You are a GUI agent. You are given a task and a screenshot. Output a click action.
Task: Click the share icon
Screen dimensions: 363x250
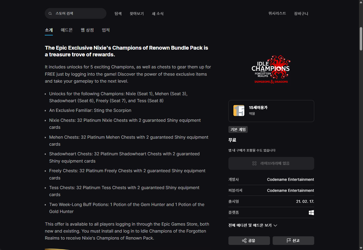244,241
